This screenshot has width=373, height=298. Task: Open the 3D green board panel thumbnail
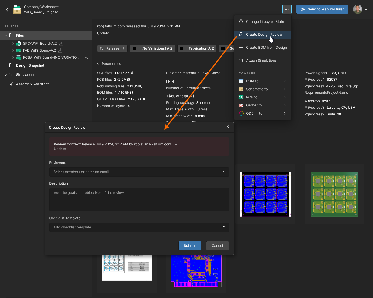coord(334,194)
